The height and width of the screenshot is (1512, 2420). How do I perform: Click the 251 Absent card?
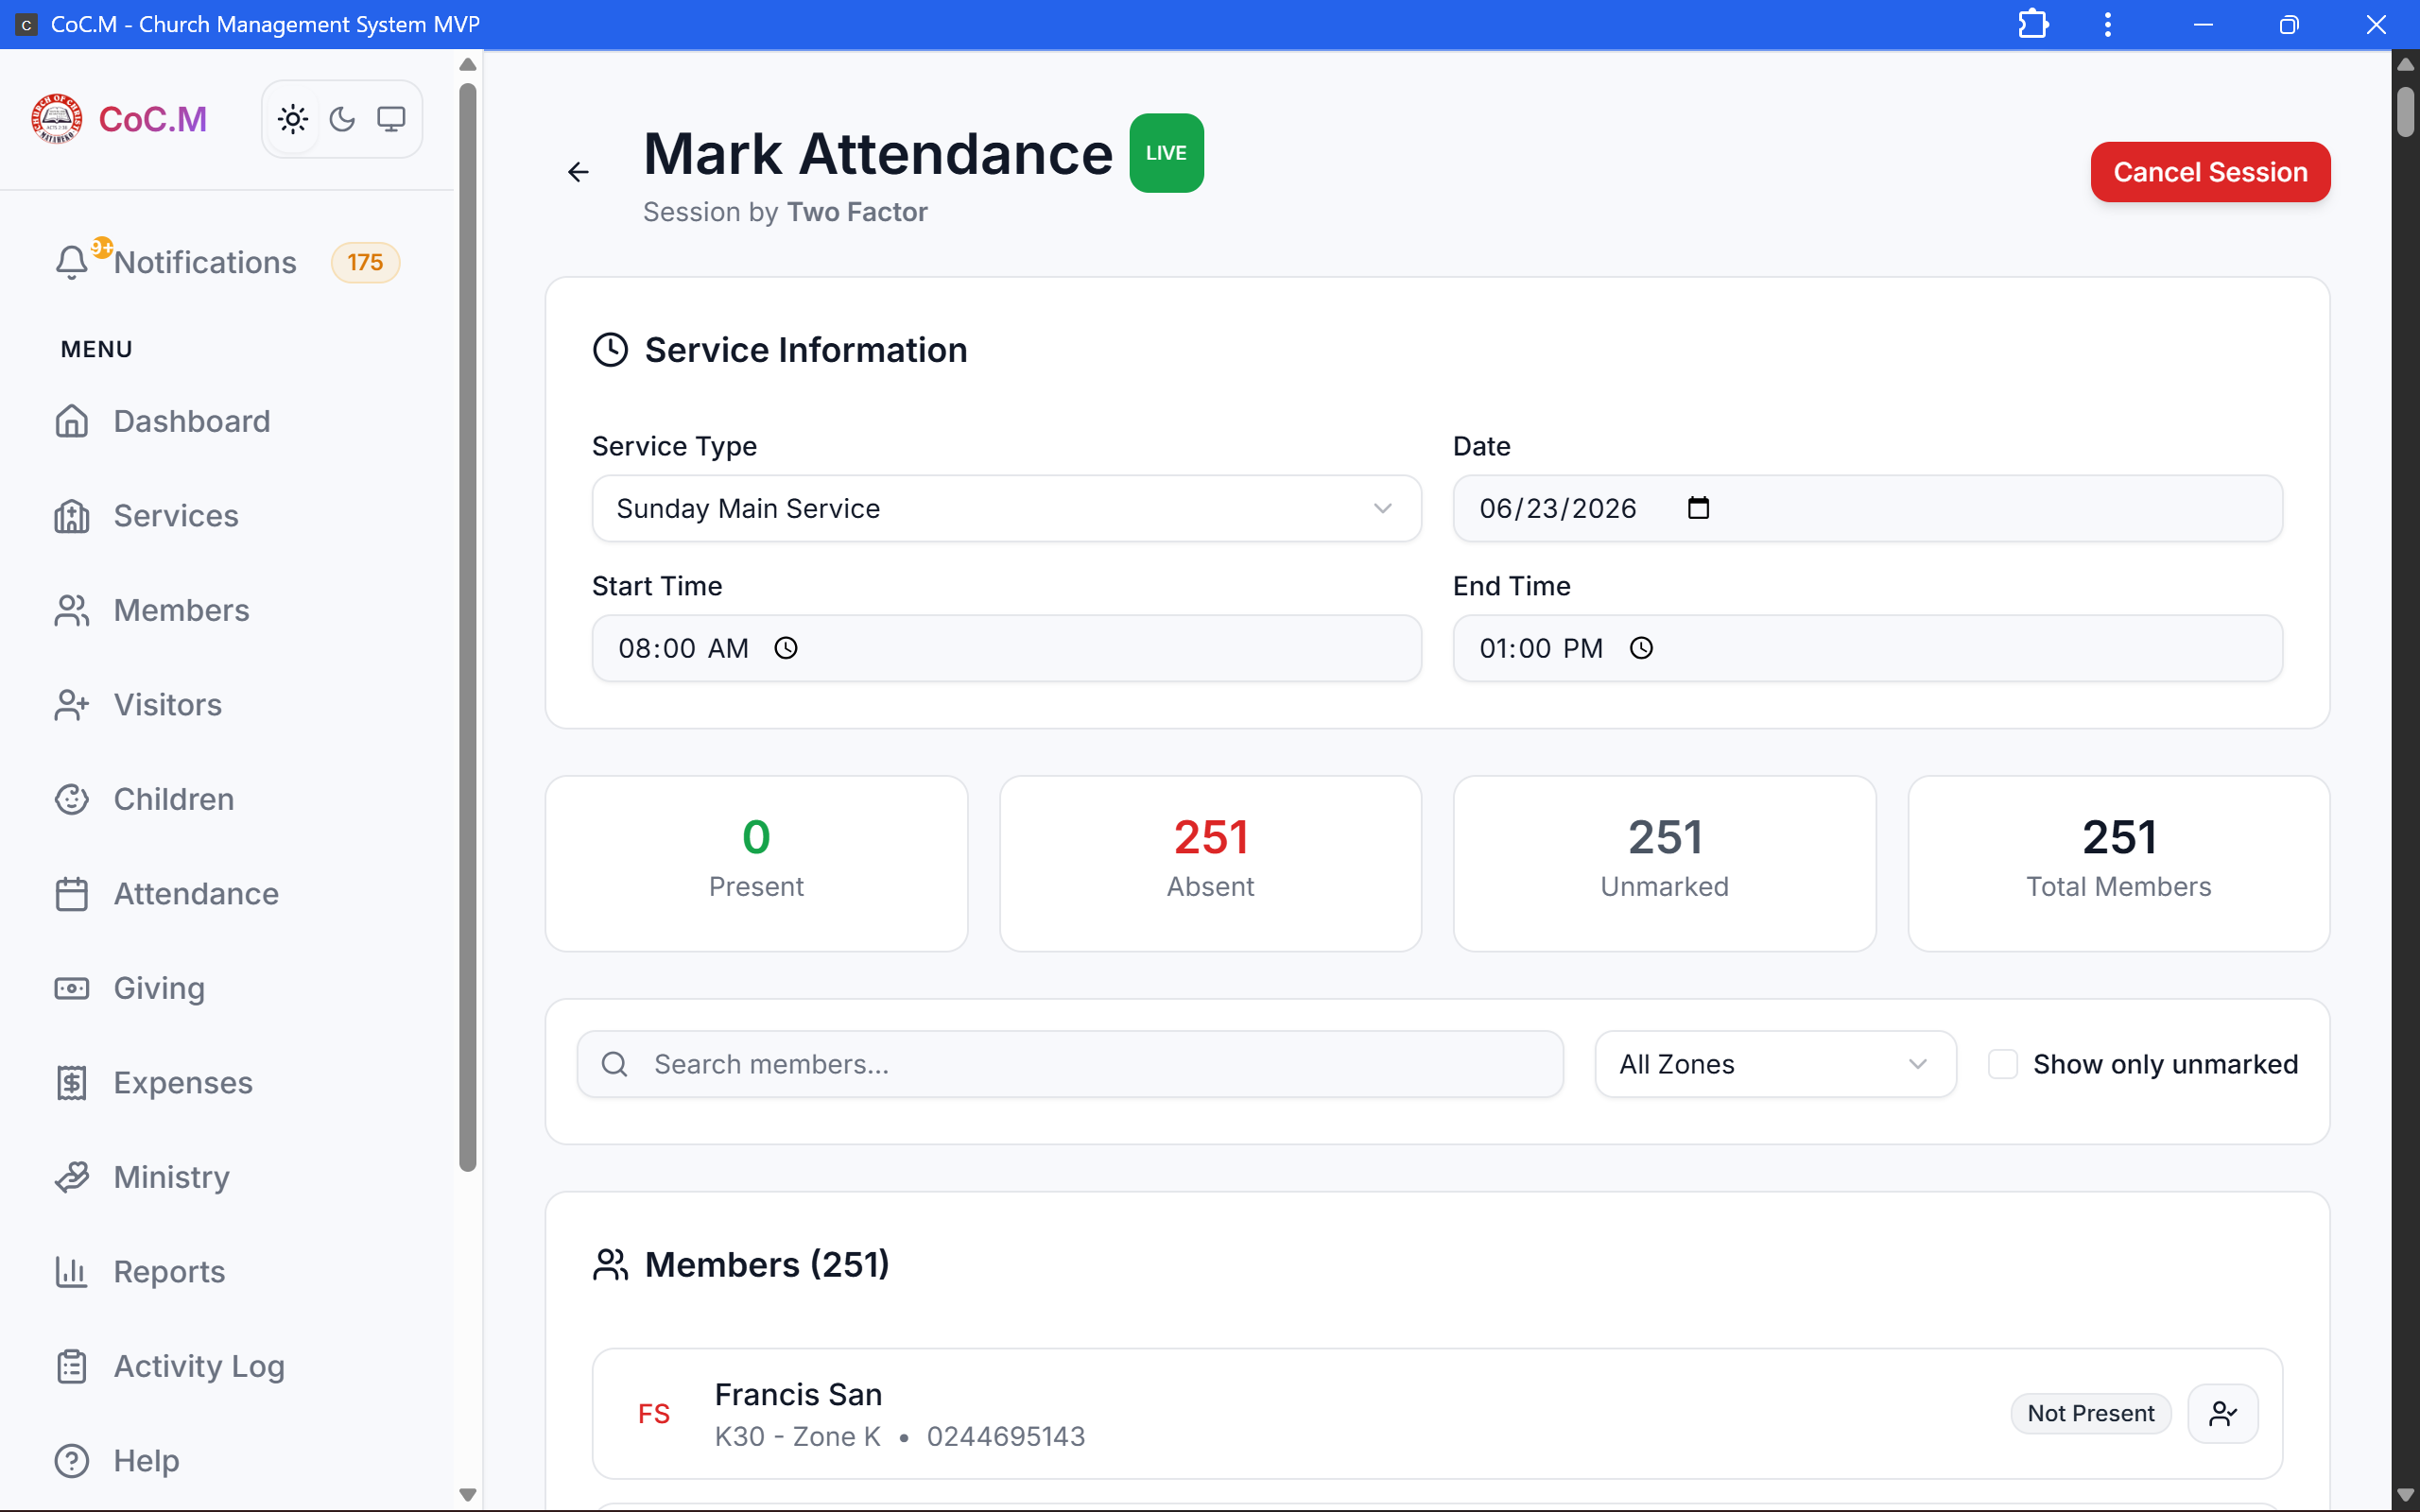pyautogui.click(x=1210, y=864)
